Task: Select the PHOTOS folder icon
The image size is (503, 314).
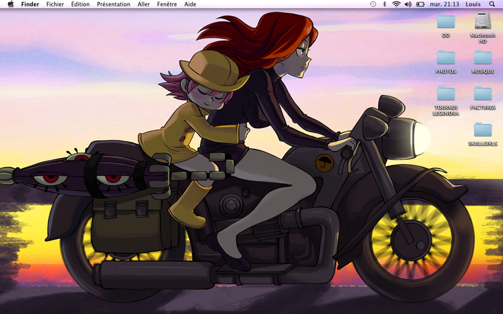Action: (446, 57)
